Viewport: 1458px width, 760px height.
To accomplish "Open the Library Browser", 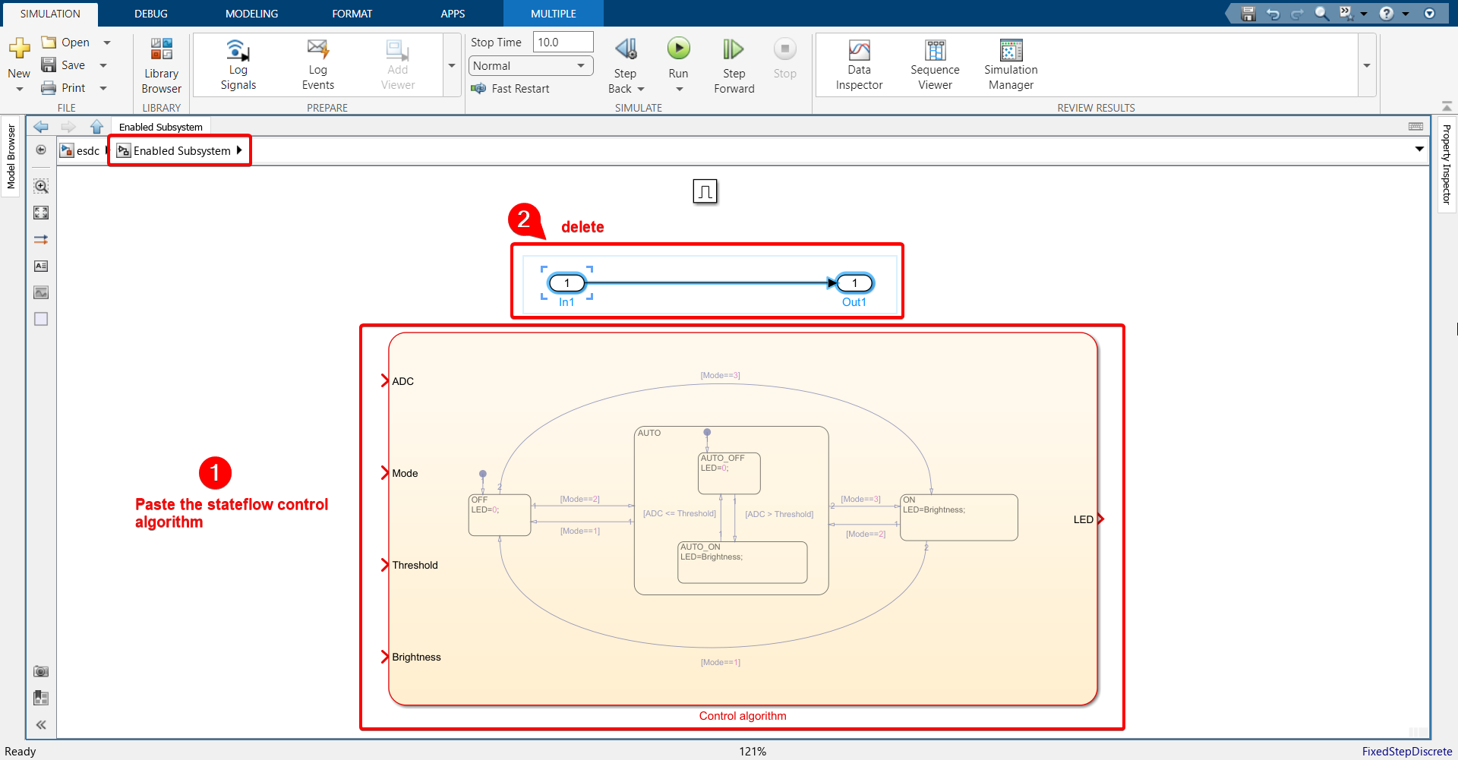I will point(162,66).
